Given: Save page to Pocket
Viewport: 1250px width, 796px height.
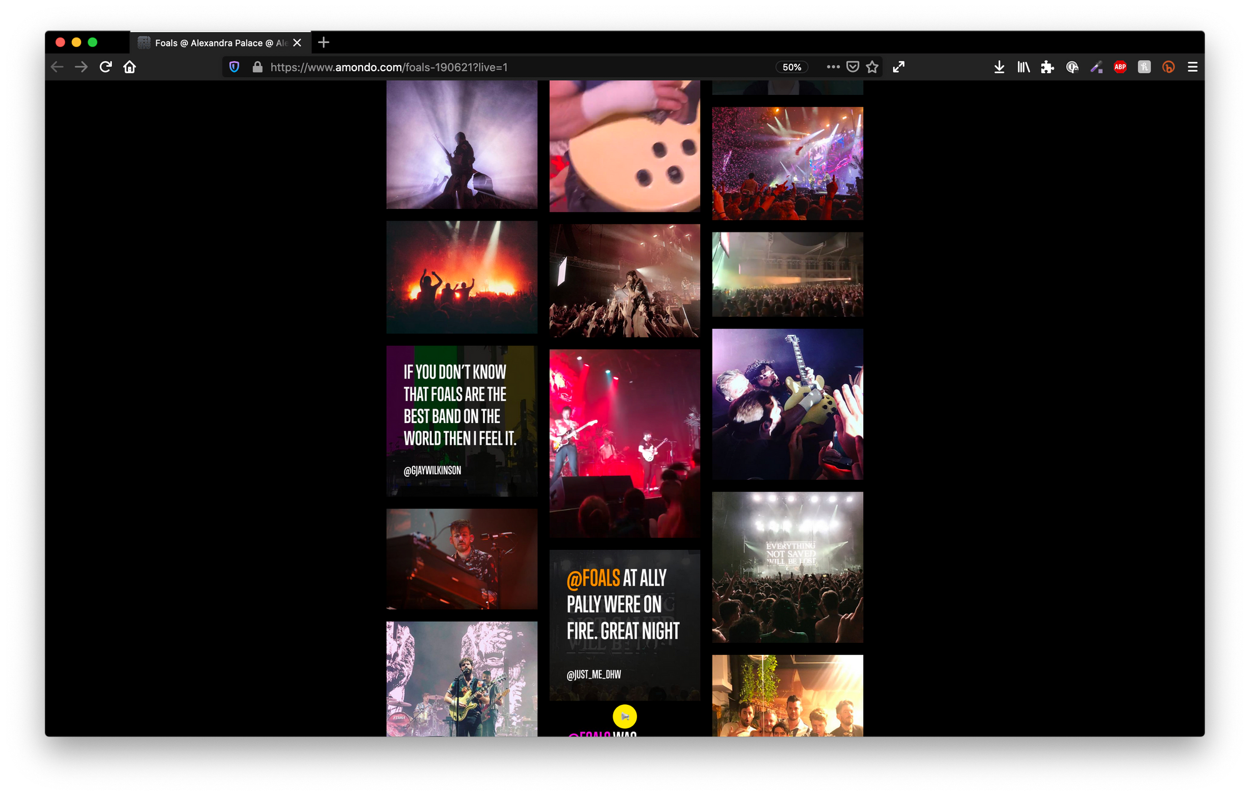Looking at the screenshot, I should click(852, 67).
